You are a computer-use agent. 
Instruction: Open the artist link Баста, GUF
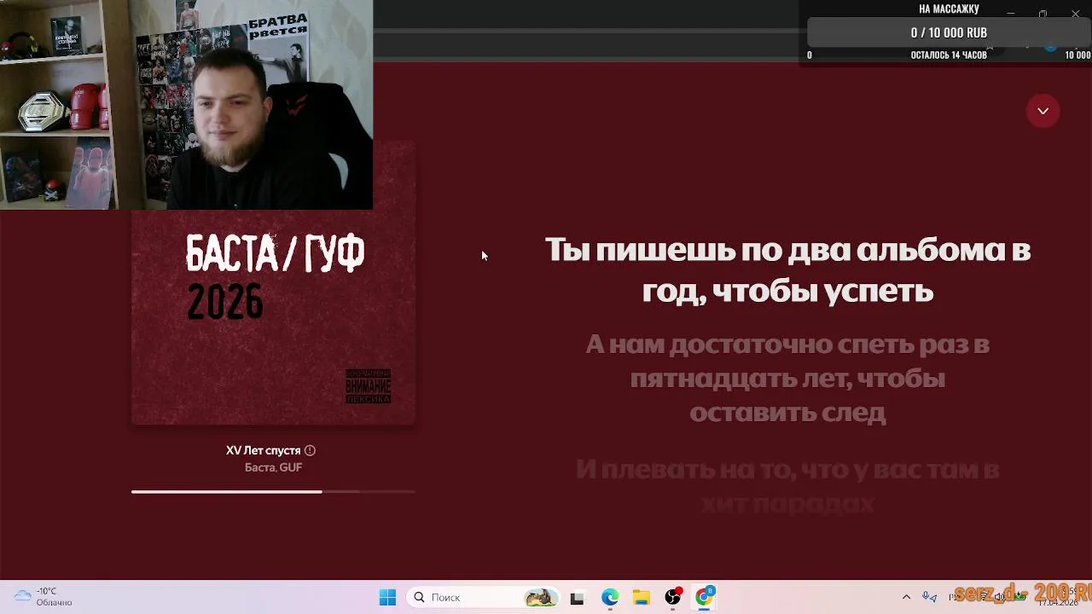pyautogui.click(x=273, y=467)
